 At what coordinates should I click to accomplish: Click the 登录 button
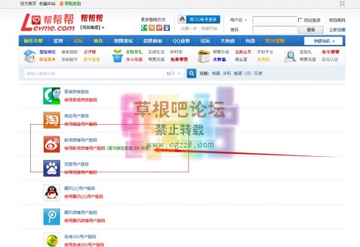pyautogui.click(x=311, y=30)
